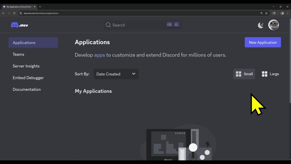Bookmark the page with the star icon
This screenshot has height=164, width=291.
click(x=266, y=13)
